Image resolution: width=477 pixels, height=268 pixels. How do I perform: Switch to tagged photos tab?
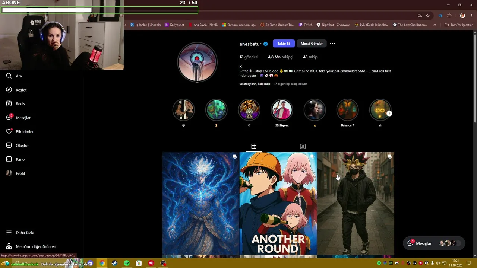[303, 146]
